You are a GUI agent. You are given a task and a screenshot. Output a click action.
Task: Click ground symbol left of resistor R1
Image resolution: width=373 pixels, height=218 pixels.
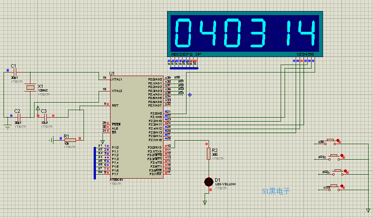(52, 140)
